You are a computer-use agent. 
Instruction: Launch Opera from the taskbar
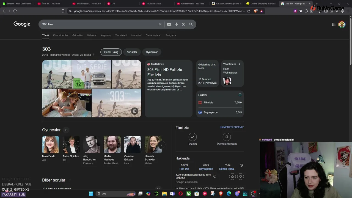click(x=180, y=194)
